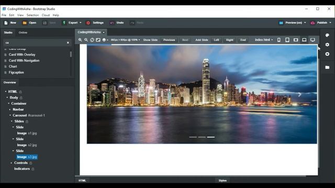Select the Chart component
Screen dimensions: 335x188
(13, 66)
